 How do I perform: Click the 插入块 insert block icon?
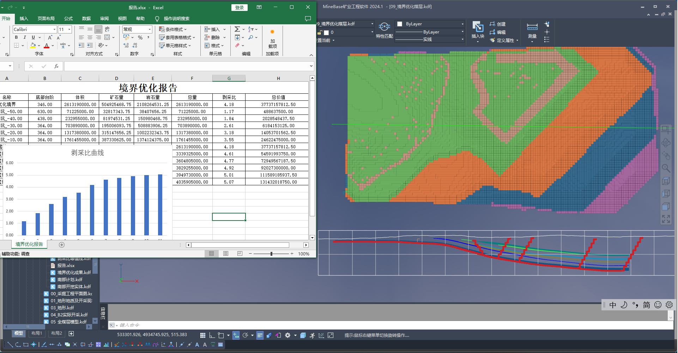pyautogui.click(x=478, y=27)
